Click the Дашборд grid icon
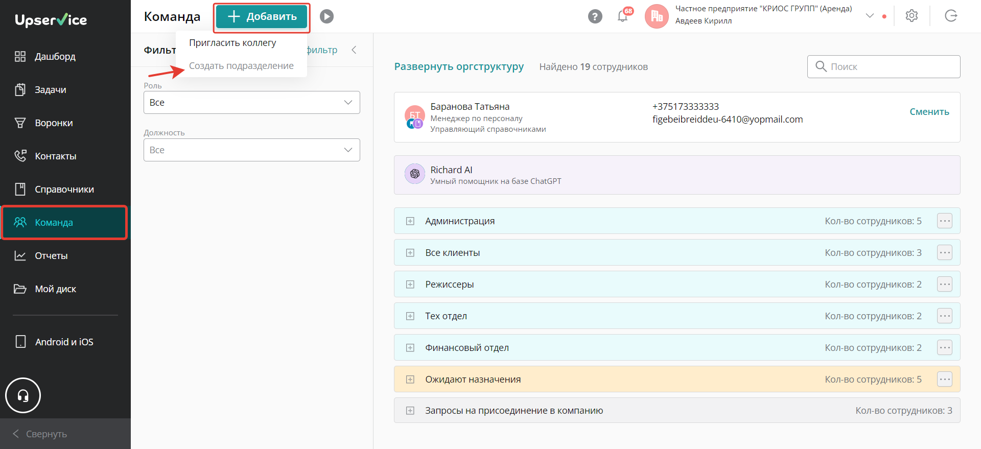The width and height of the screenshot is (981, 449). (20, 56)
